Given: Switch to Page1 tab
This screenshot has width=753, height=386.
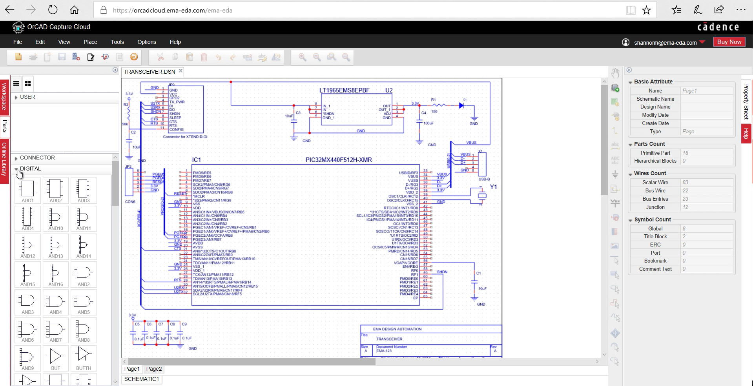Looking at the screenshot, I should click(132, 369).
